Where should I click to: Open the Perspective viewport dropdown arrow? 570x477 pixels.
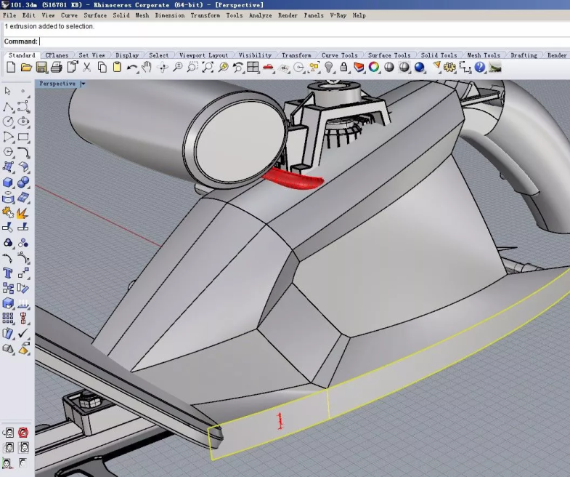84,84
